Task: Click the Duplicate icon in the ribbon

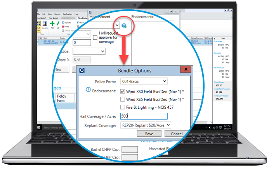Action: 62,23
